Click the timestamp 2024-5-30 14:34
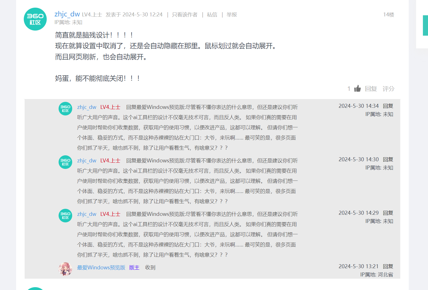The height and width of the screenshot is (290, 428). point(359,106)
